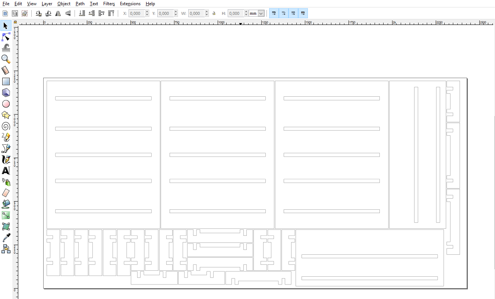Click Select all in all layers icon
Viewport: 495px width, 299px height.
tap(15, 13)
